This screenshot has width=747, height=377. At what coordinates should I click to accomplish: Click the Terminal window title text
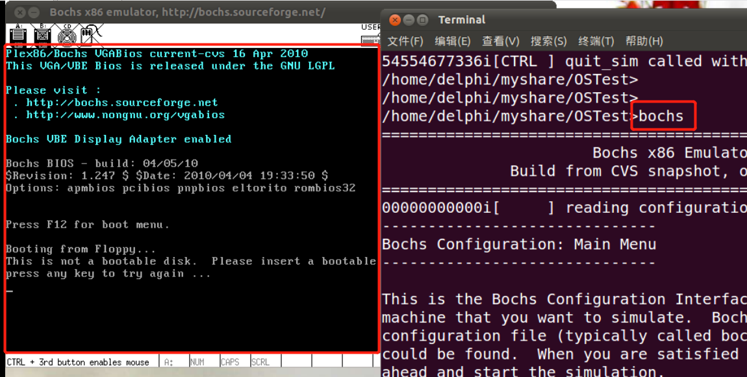point(462,20)
